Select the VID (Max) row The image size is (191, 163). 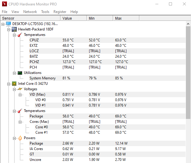pyautogui.click(x=107, y=94)
